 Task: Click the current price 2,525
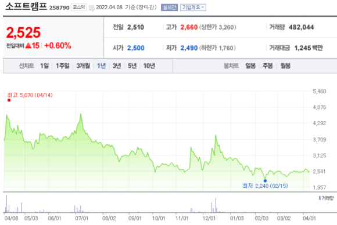pyautogui.click(x=23, y=32)
